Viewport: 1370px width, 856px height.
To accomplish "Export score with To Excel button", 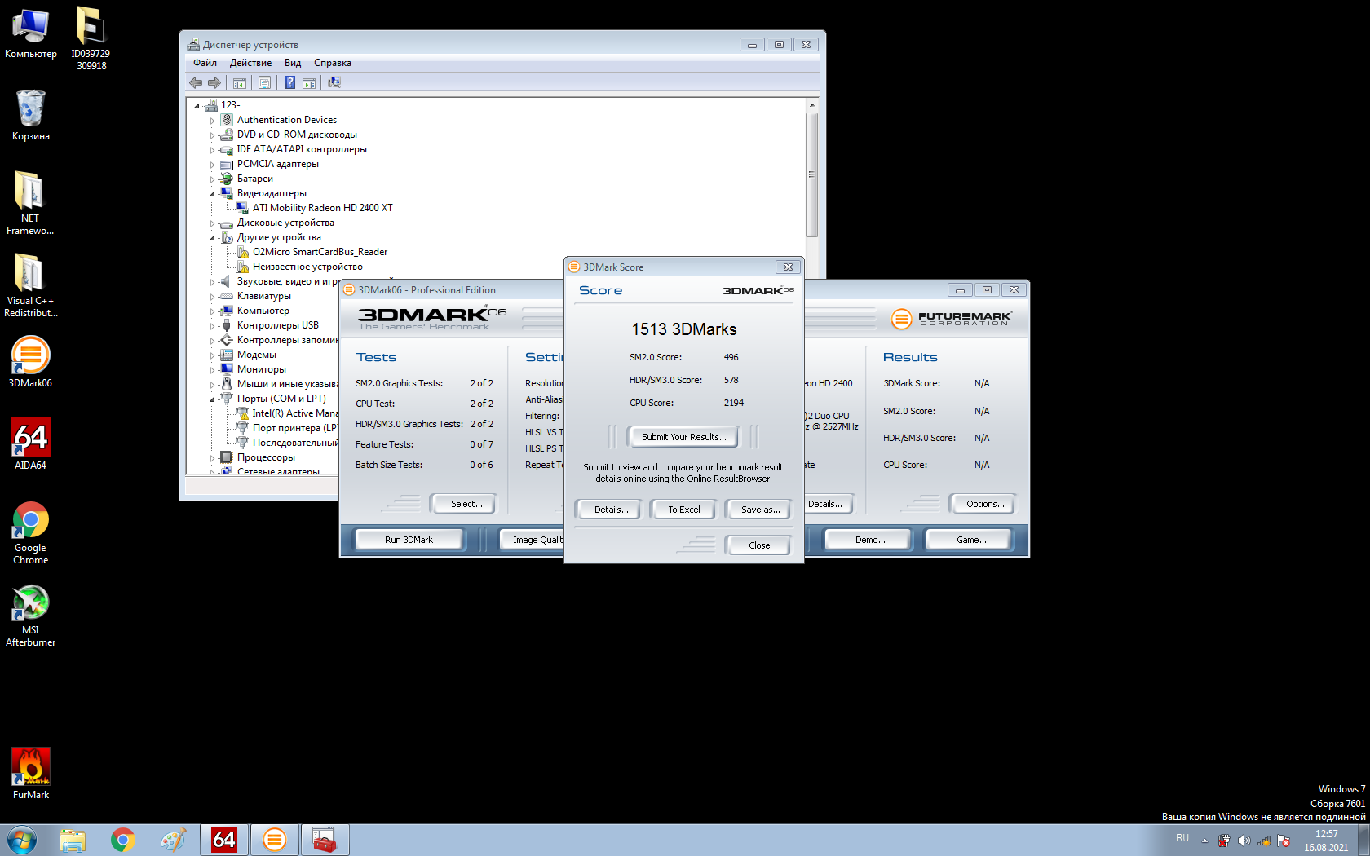I will 683,510.
